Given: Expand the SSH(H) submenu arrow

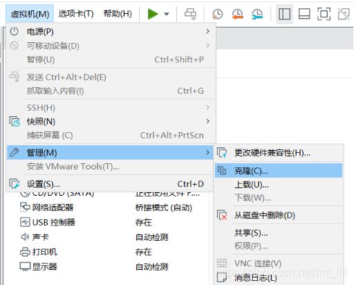Looking at the screenshot, I should [x=207, y=107].
